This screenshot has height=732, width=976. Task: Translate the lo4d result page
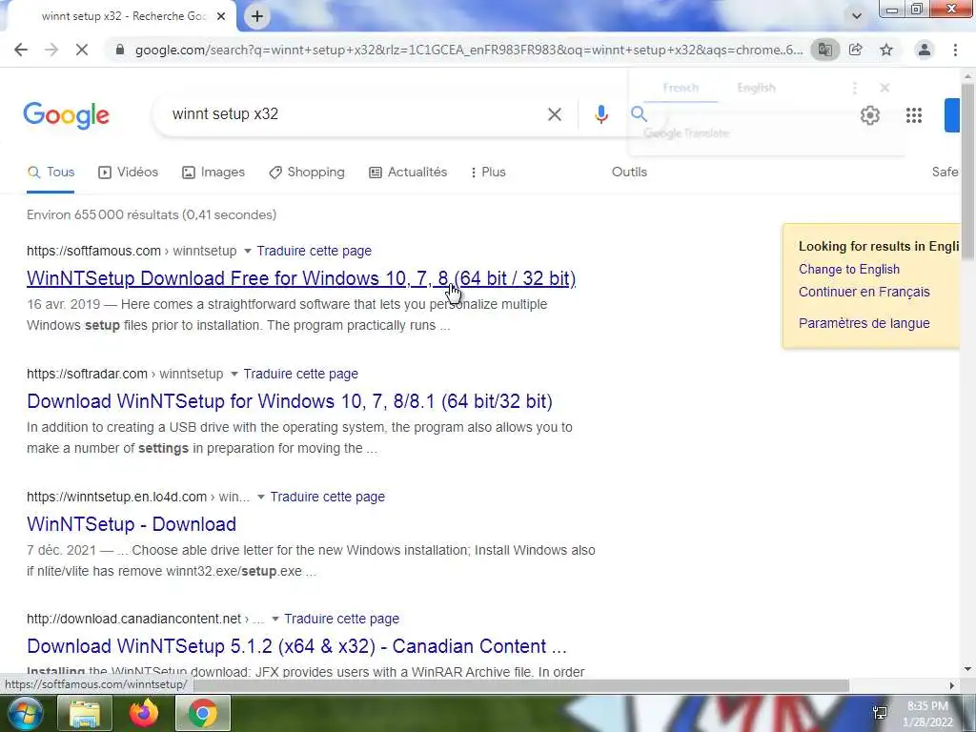point(328,497)
